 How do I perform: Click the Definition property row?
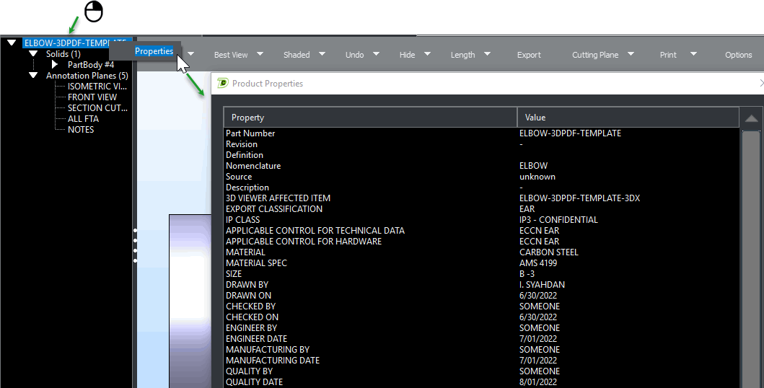[481, 154]
